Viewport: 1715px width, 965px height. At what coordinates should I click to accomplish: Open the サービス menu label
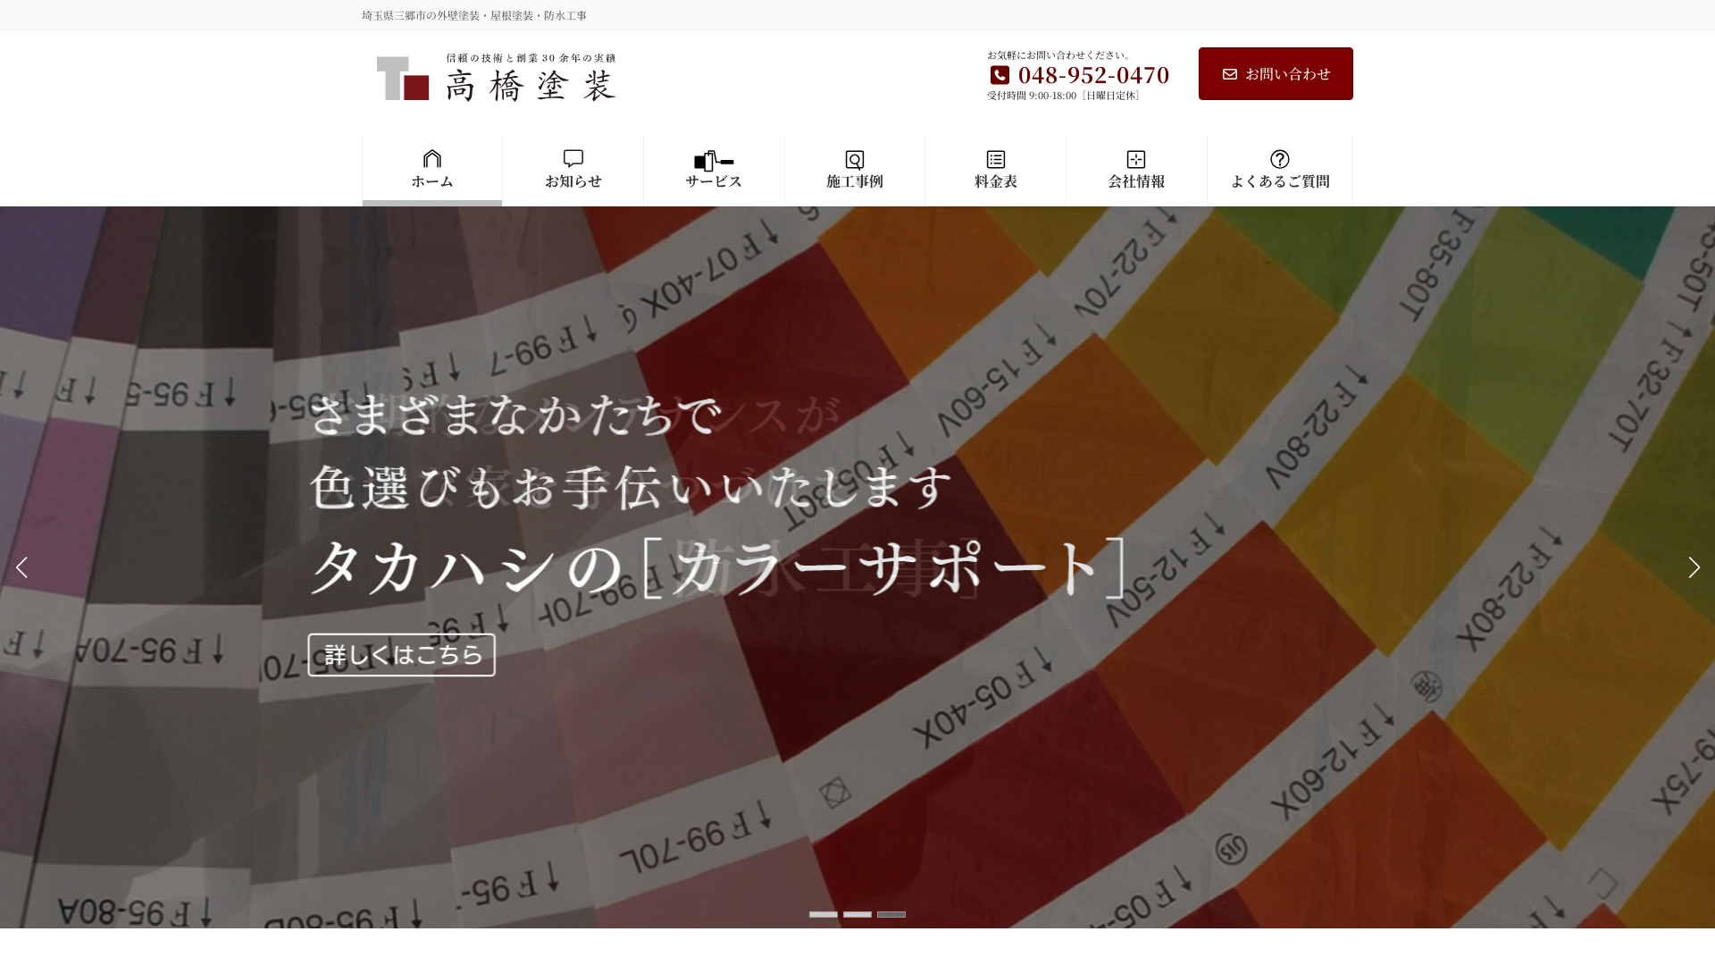point(714,181)
